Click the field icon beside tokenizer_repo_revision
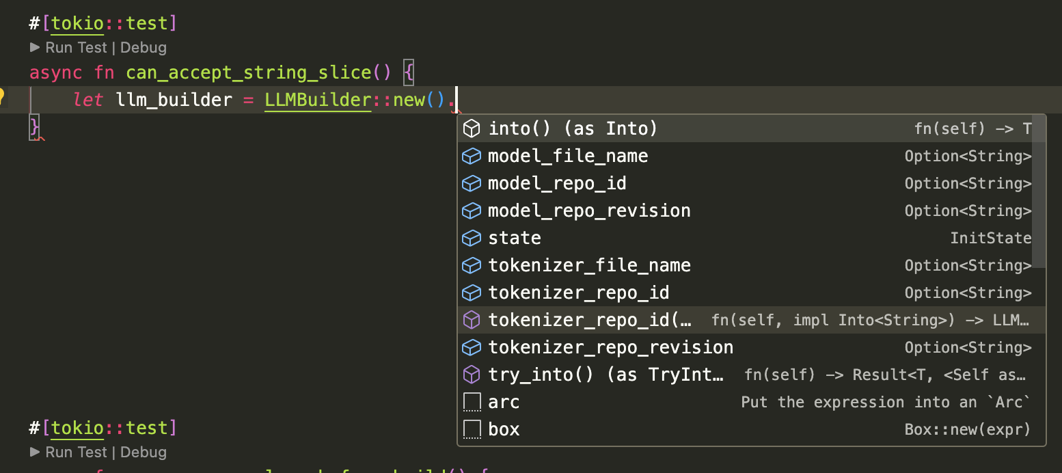The width and height of the screenshot is (1062, 473). [x=472, y=348]
